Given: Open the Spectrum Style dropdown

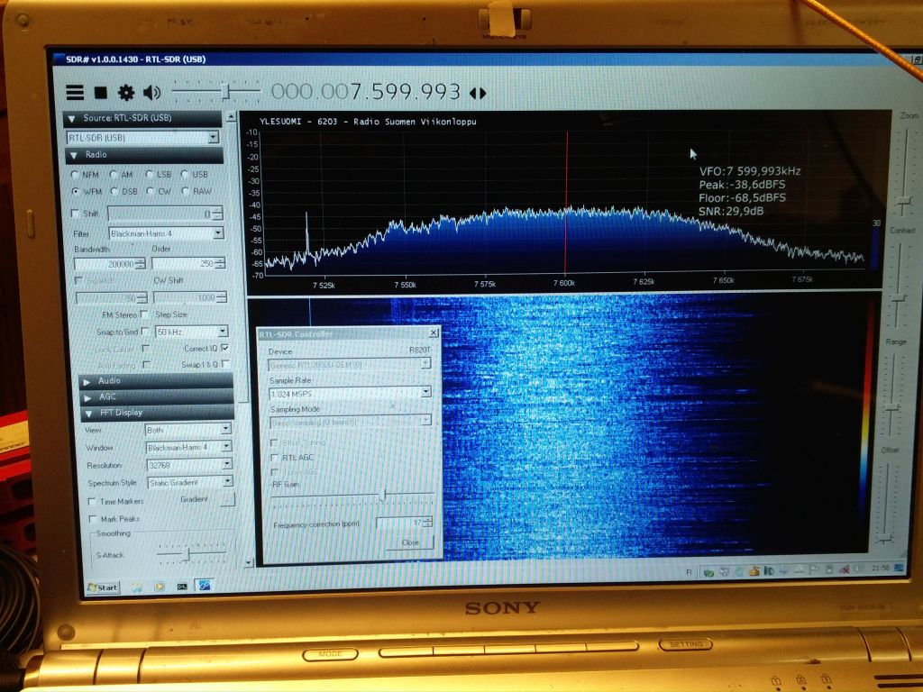Looking at the screenshot, I should click(x=189, y=482).
